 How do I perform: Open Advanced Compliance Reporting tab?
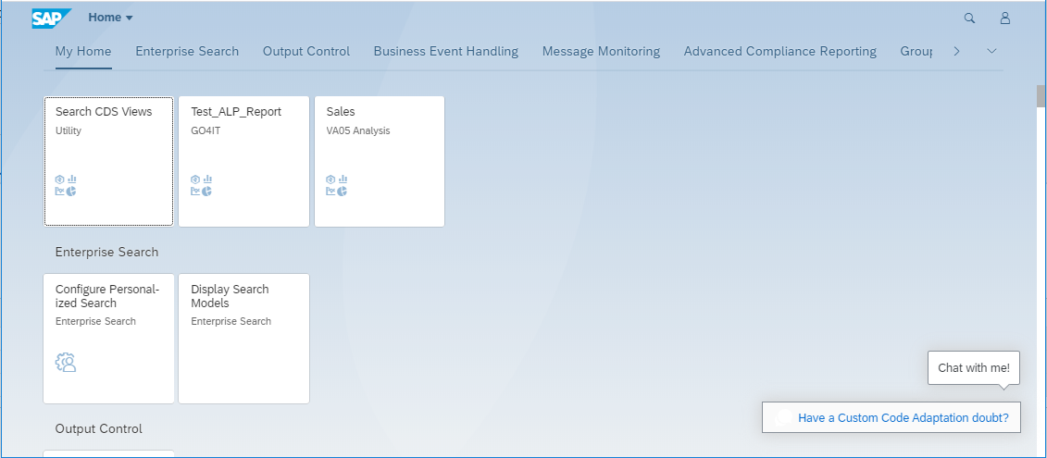click(x=779, y=52)
